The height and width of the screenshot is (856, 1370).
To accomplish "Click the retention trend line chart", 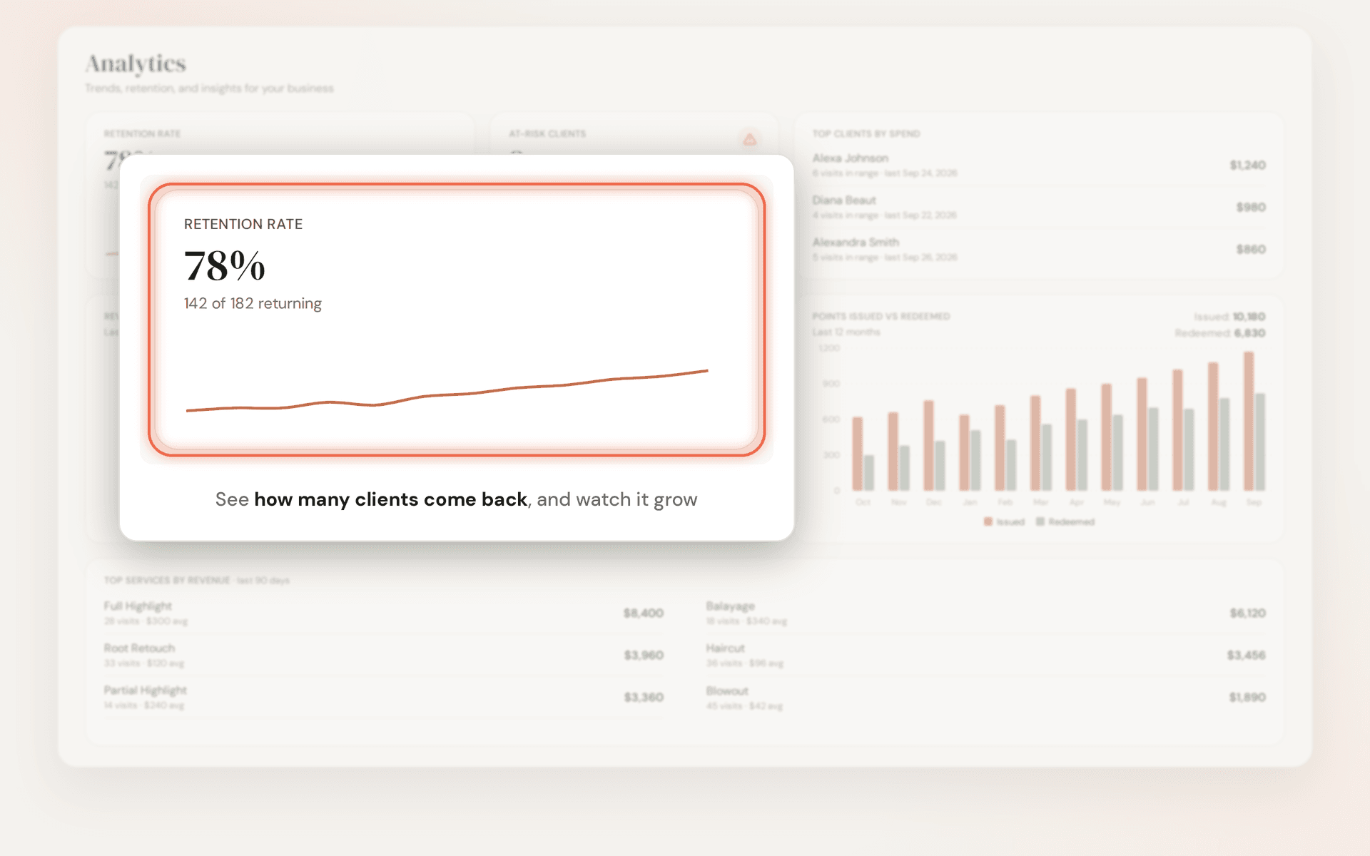I will pyautogui.click(x=447, y=391).
